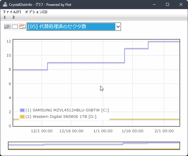Maximize the graph window

(168, 5)
